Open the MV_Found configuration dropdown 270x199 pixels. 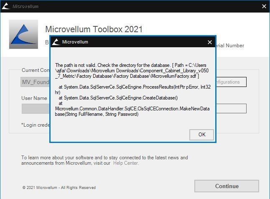tap(36, 82)
